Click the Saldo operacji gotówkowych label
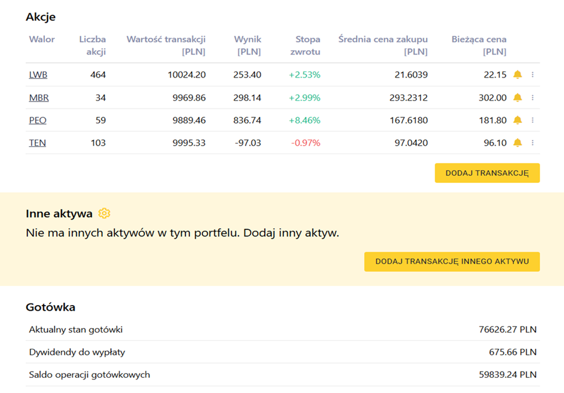This screenshot has width=564, height=393. coord(90,374)
